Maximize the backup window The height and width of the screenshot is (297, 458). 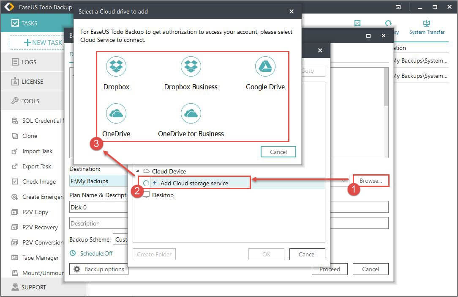(x=368, y=36)
